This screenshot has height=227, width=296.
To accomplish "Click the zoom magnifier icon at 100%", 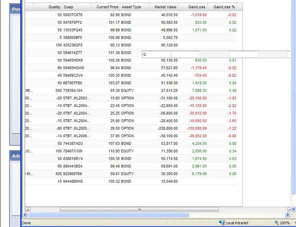I will click(277, 223).
